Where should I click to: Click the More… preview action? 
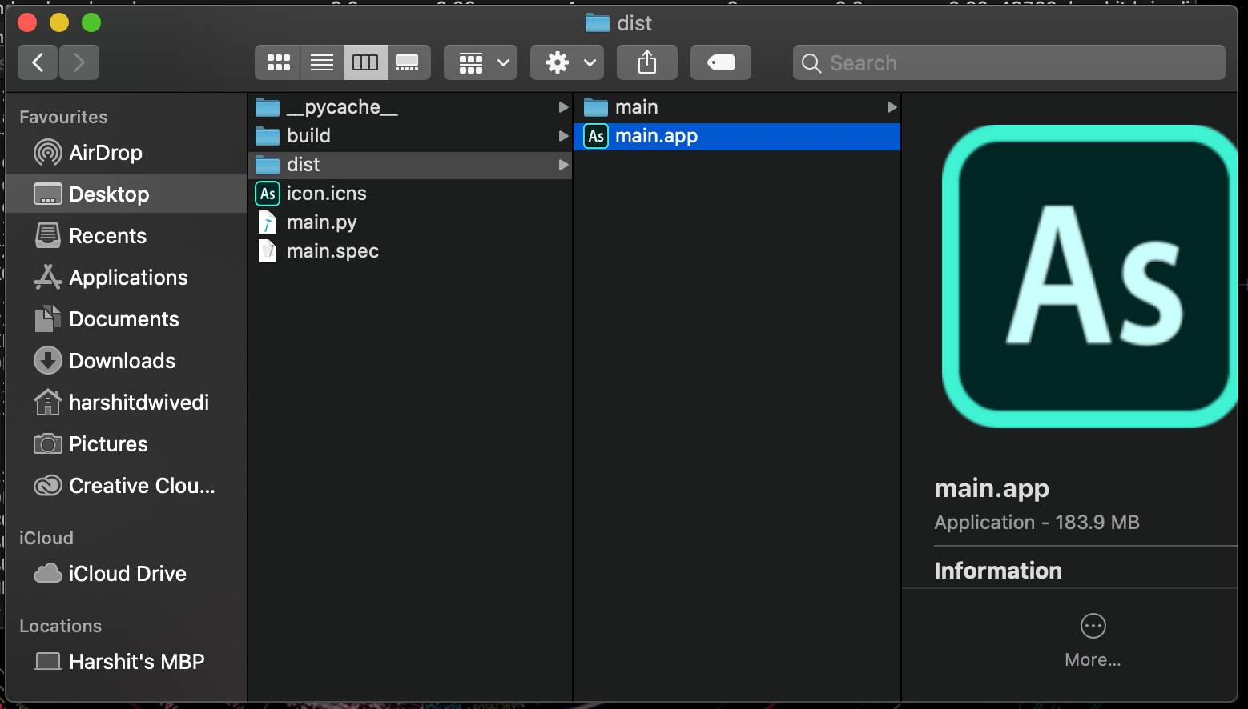pos(1093,640)
